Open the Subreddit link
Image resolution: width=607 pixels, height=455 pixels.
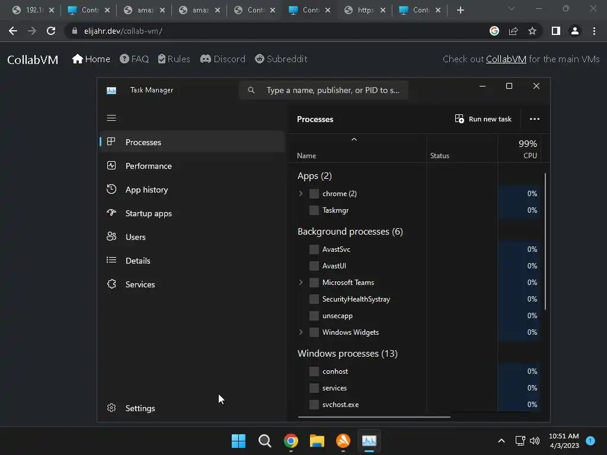point(281,59)
